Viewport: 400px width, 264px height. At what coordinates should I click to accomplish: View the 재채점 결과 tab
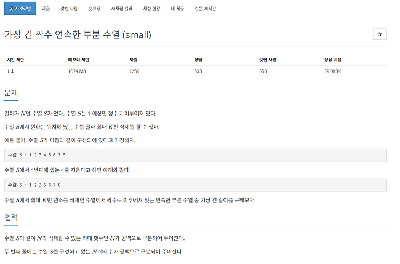coord(122,9)
